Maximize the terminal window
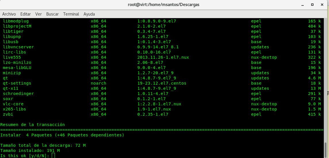 pyautogui.click(x=312, y=5)
